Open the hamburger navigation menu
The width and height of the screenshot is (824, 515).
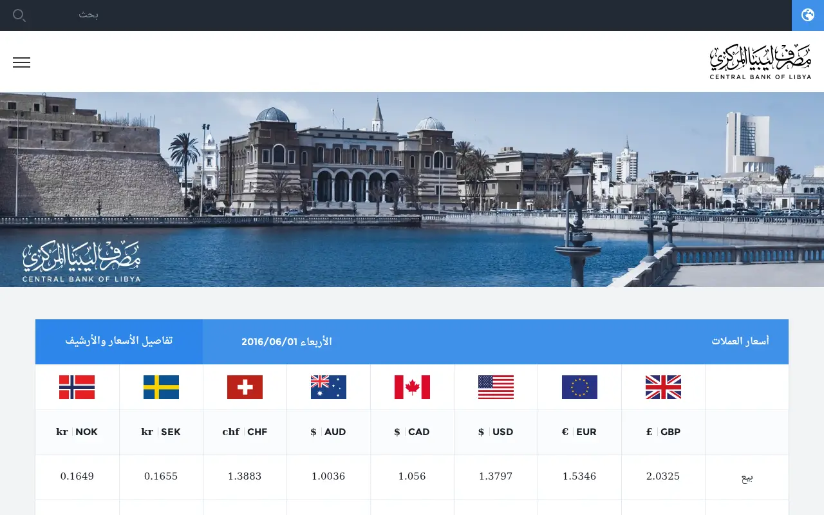[21, 62]
